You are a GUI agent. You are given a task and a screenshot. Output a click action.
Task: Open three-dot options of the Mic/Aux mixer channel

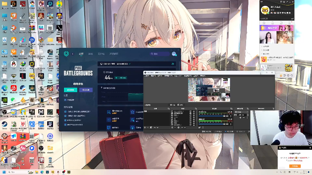click(x=231, y=116)
